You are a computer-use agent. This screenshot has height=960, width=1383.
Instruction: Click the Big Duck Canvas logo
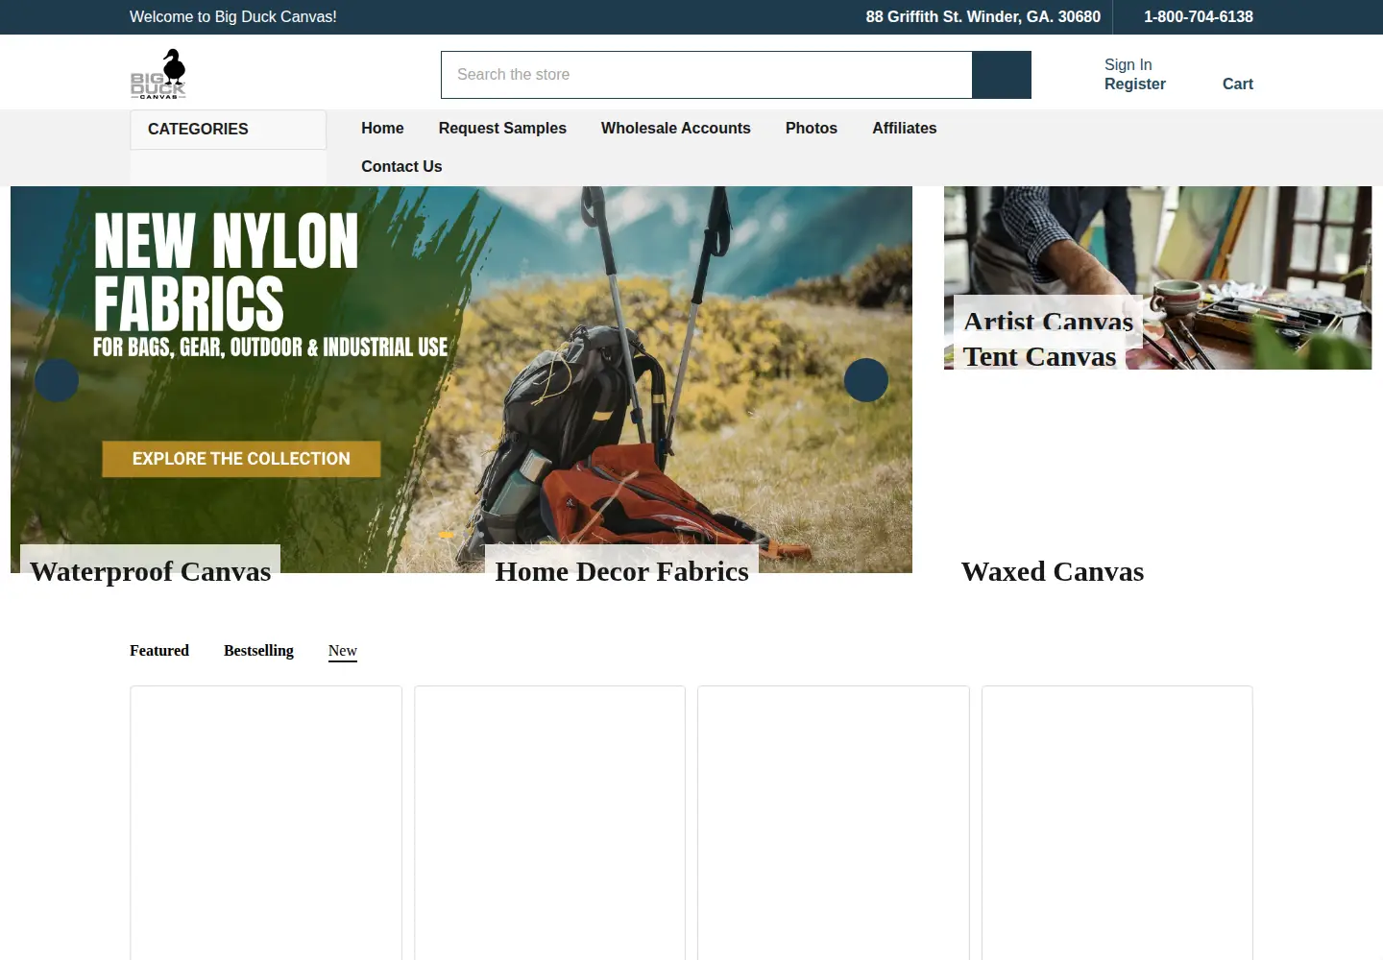[158, 74]
